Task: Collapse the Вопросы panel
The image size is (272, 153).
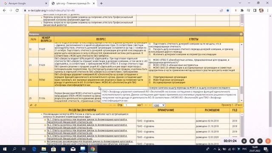Action: (x=241, y=34)
